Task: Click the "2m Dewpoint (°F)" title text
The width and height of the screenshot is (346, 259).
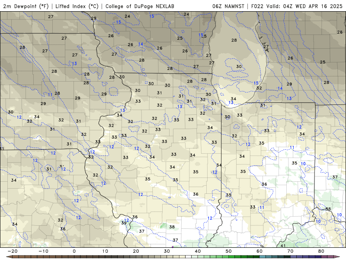Action: point(26,6)
